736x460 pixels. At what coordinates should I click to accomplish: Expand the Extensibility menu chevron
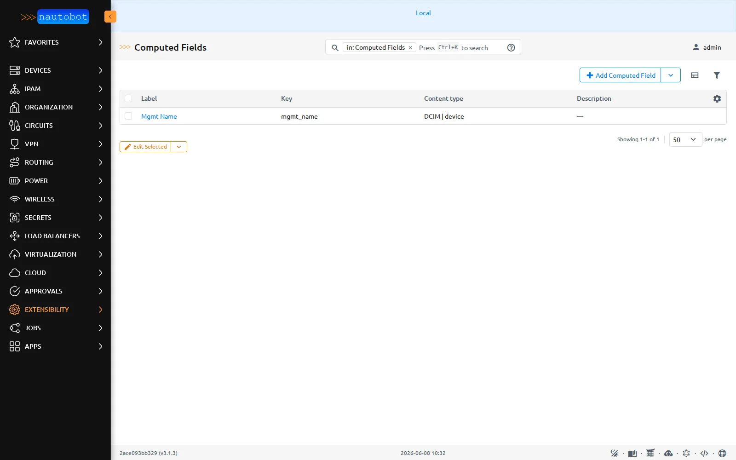pos(100,310)
